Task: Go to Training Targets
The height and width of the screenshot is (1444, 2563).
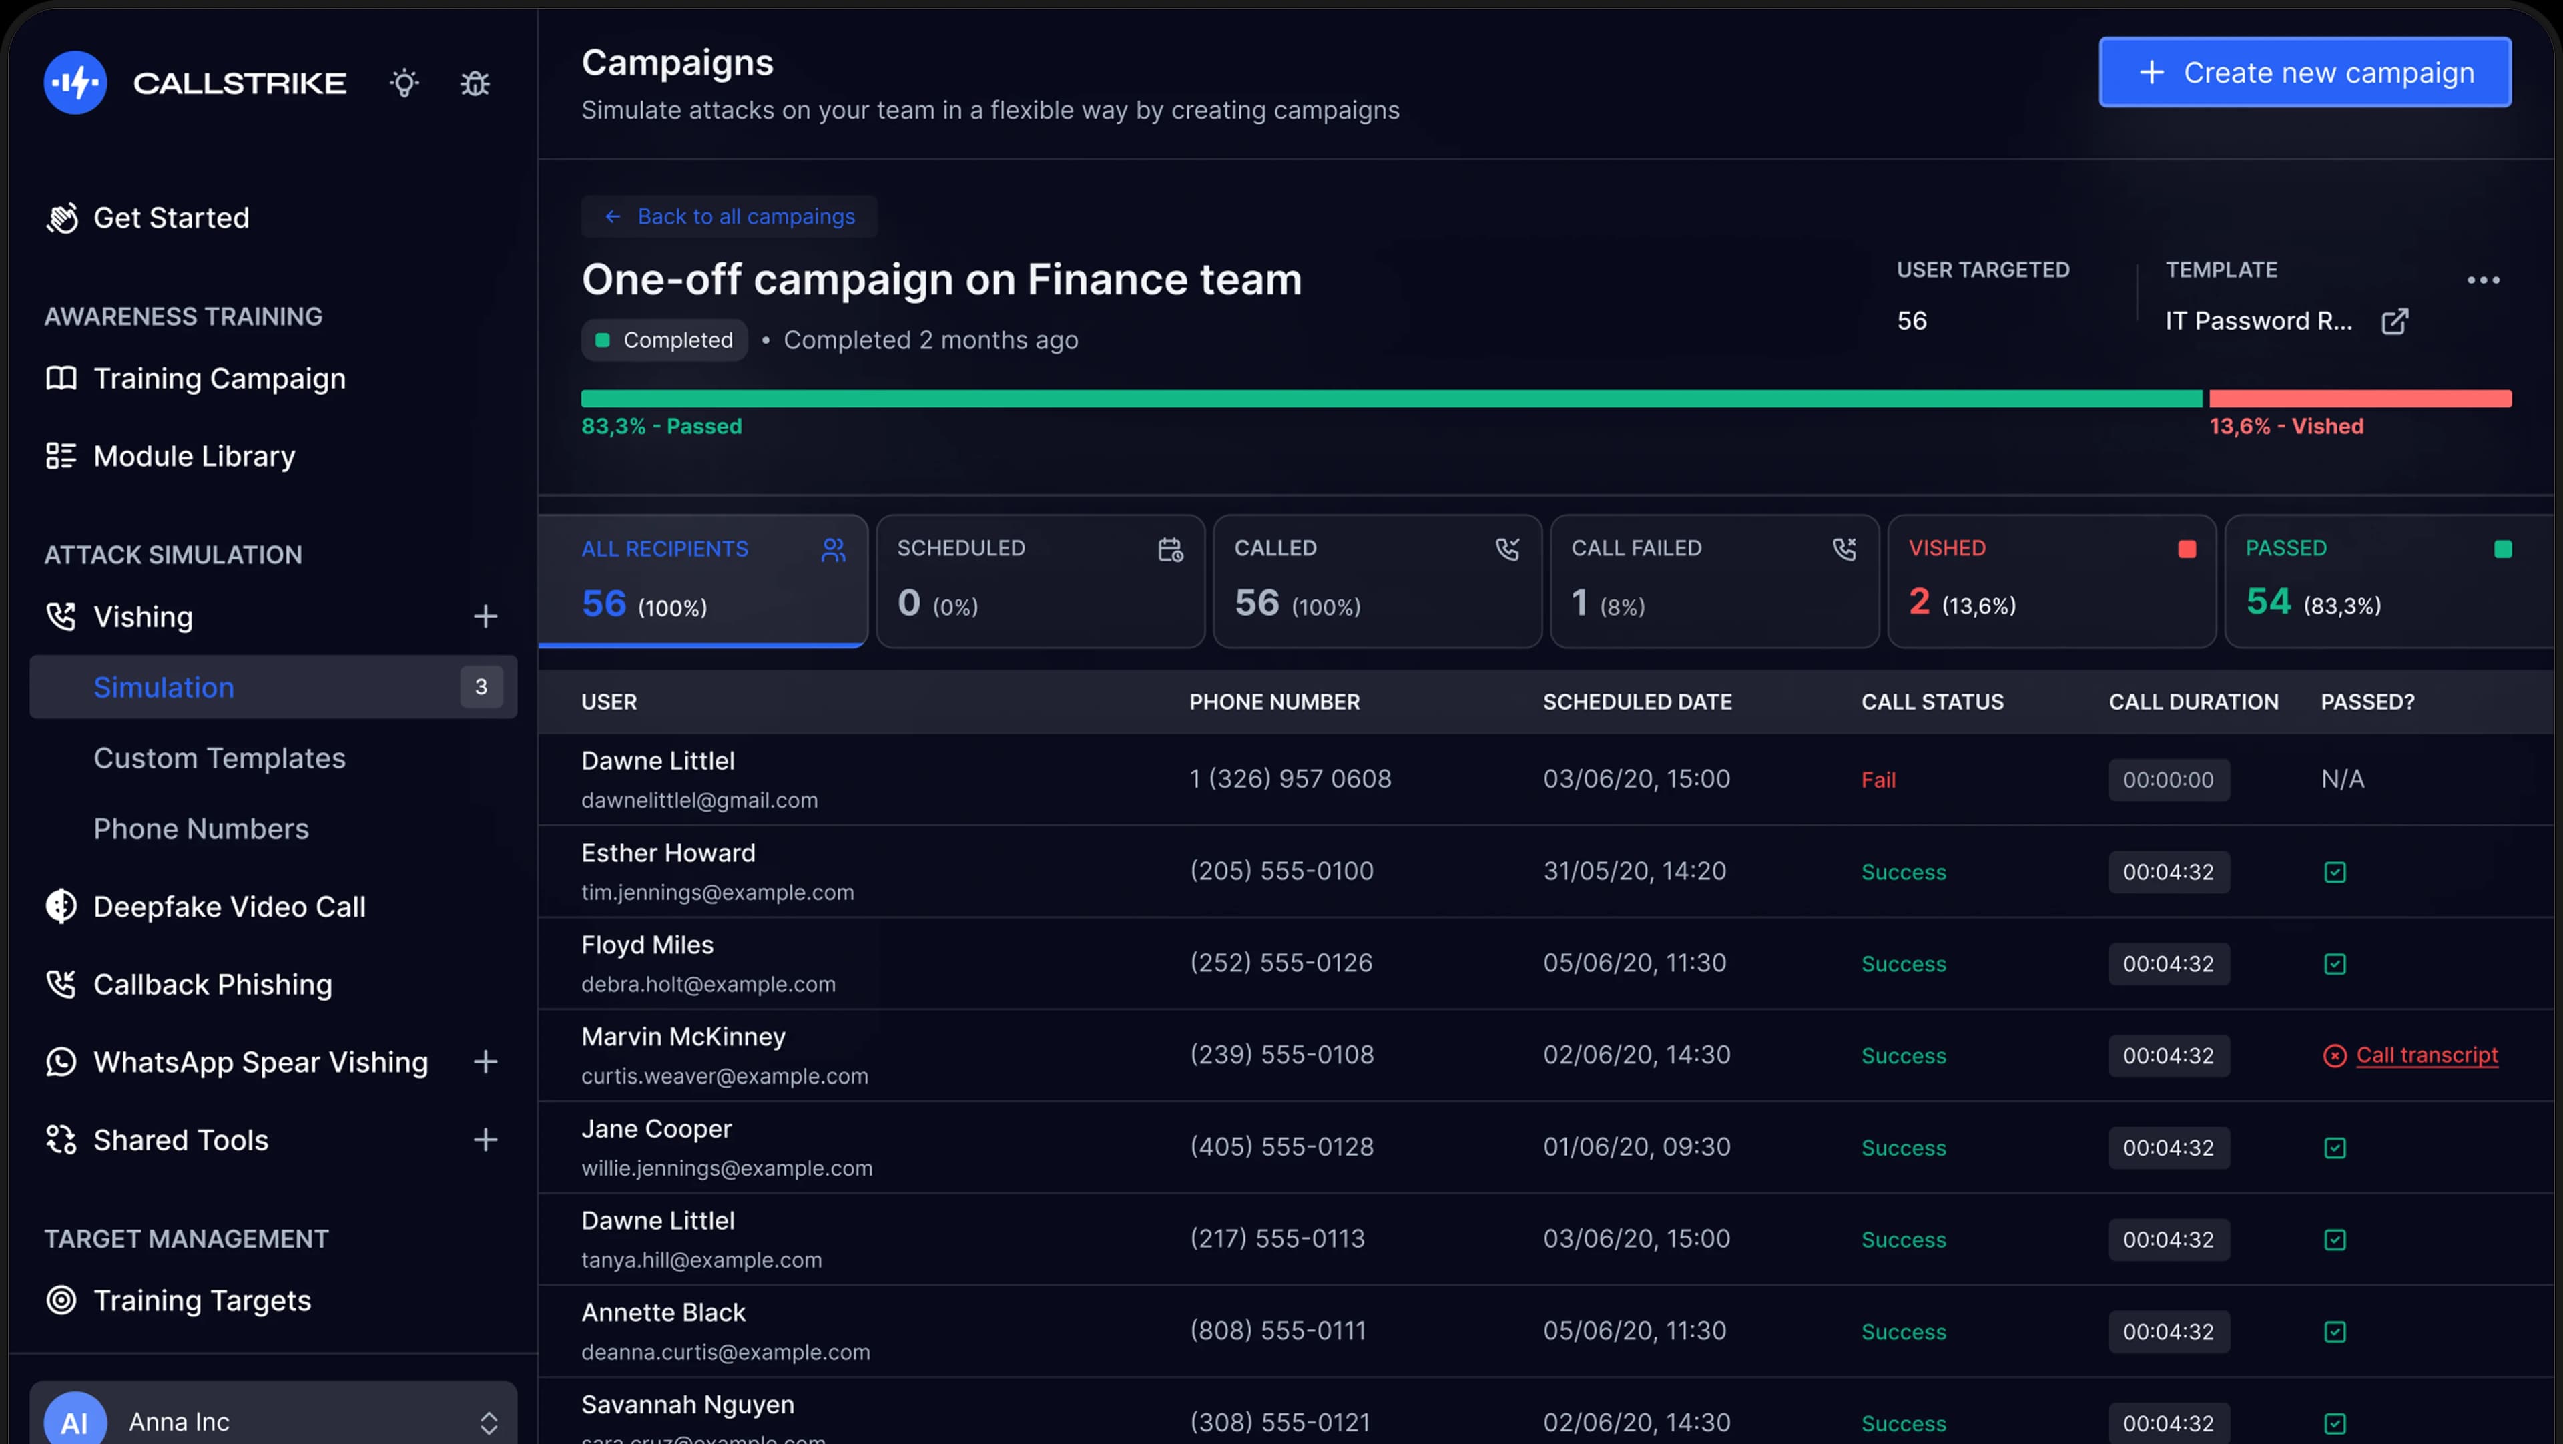Action: (x=201, y=1300)
